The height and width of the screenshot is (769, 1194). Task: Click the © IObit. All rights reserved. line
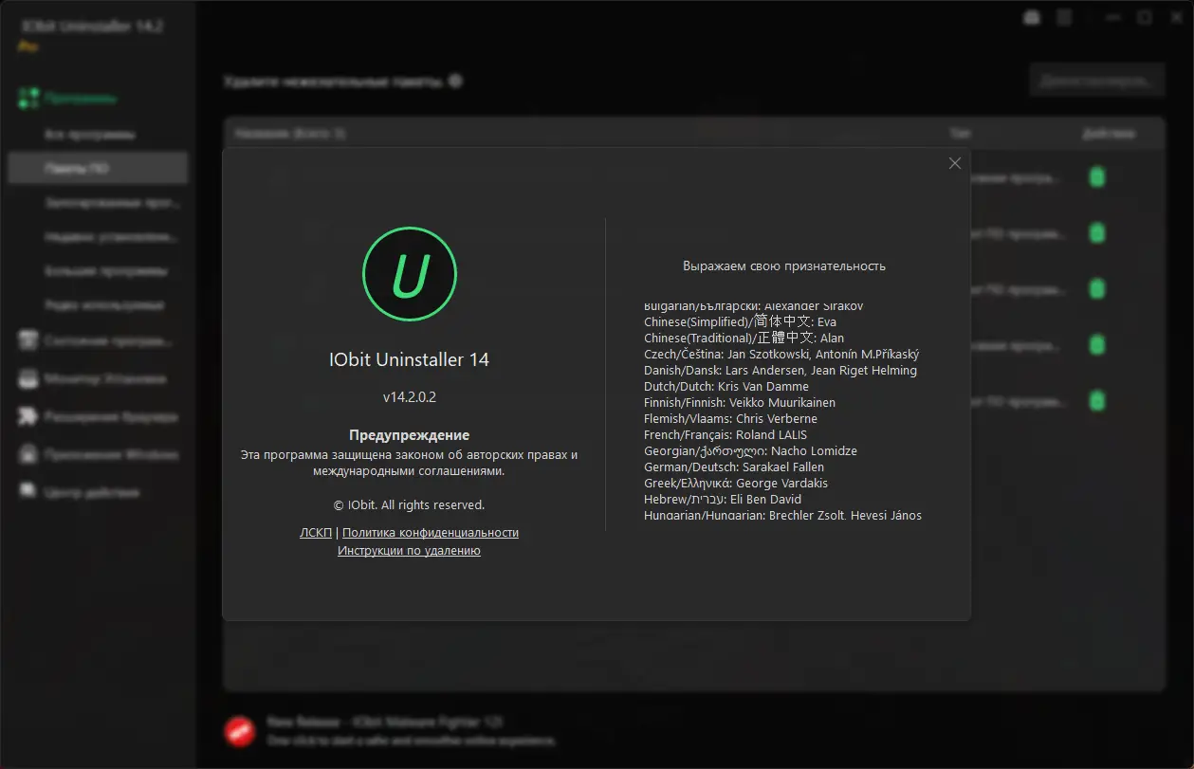coord(410,504)
